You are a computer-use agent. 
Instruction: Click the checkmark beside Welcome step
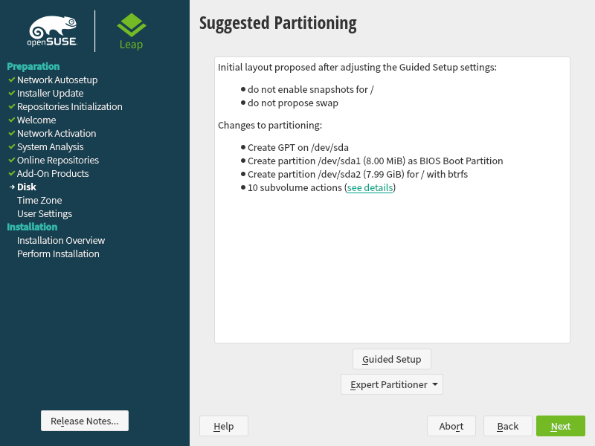(11, 120)
